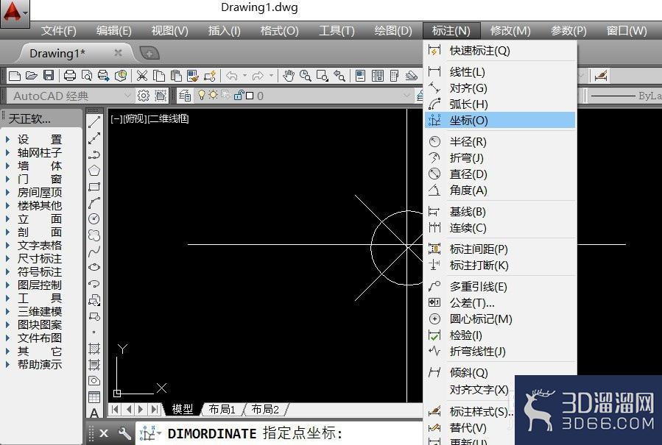Screen dimensions: 662x445
Task: Open the 文件(F) menu
Action: coord(59,31)
